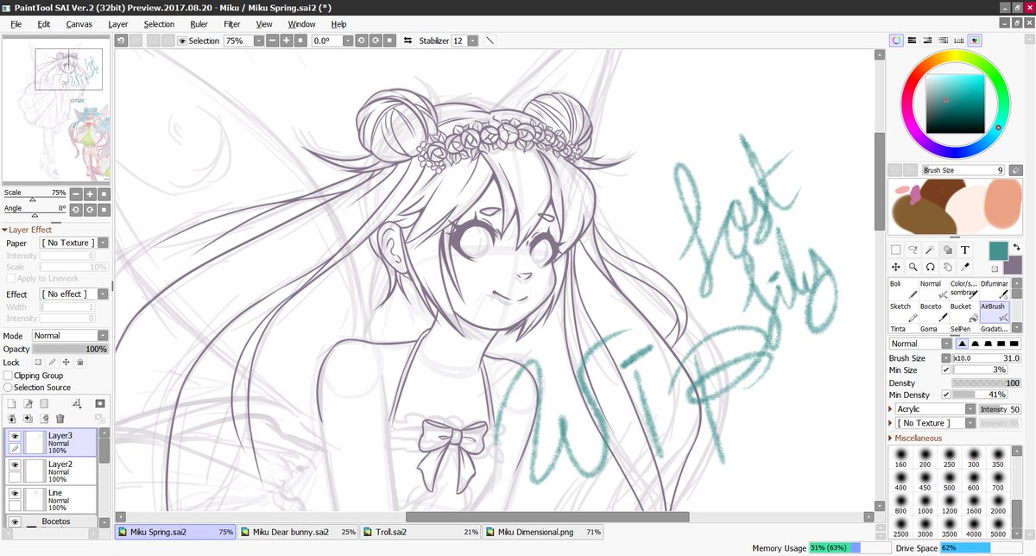This screenshot has width=1036, height=556.
Task: Click the zoom out minus button in toolbar
Action: tap(273, 41)
